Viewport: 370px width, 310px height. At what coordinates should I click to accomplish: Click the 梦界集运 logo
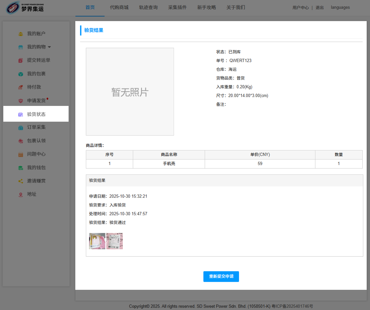coord(25,7)
